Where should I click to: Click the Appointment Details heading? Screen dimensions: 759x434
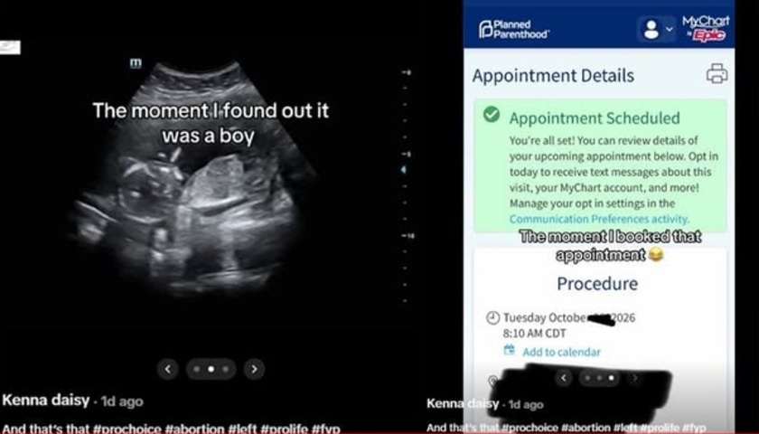click(553, 76)
